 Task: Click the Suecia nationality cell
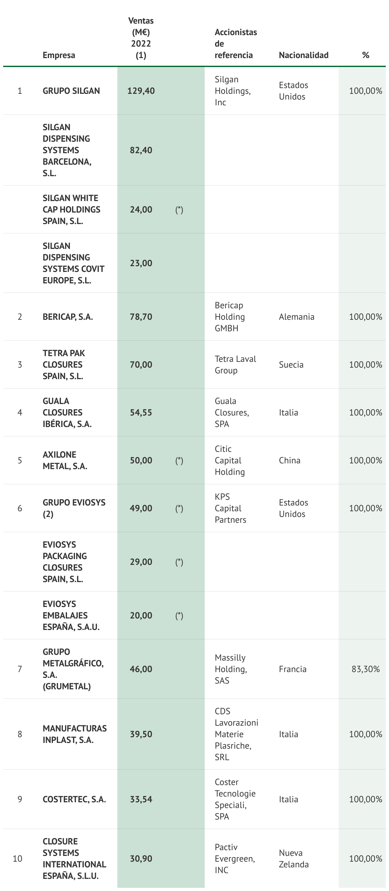click(291, 364)
